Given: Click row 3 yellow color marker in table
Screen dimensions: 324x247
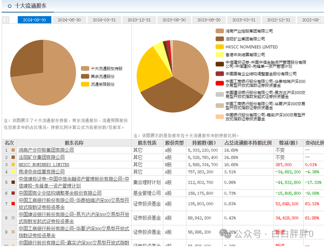Looking at the screenshot, I should tap(13, 164).
